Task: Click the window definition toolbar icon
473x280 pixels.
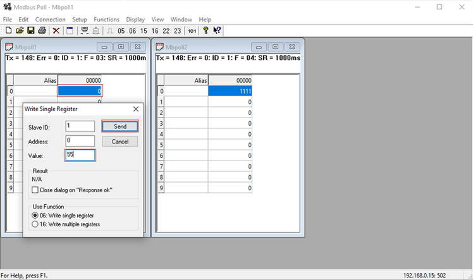Action: [70, 31]
